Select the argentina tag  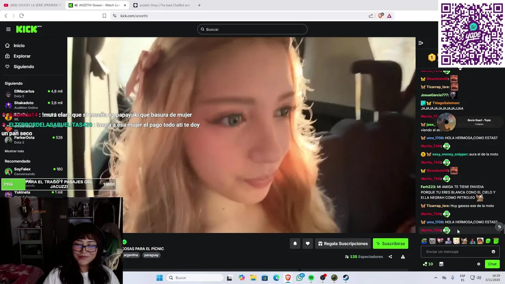point(131,255)
